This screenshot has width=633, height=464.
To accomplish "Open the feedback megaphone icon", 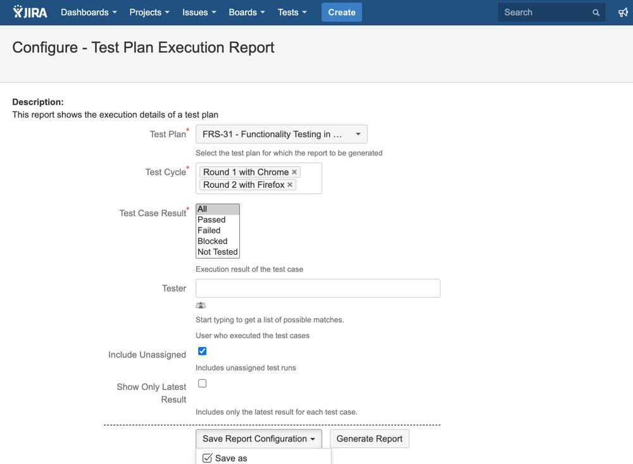I will pos(623,13).
